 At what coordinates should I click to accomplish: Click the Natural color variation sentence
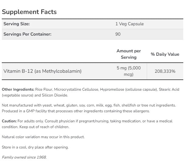click(43, 137)
